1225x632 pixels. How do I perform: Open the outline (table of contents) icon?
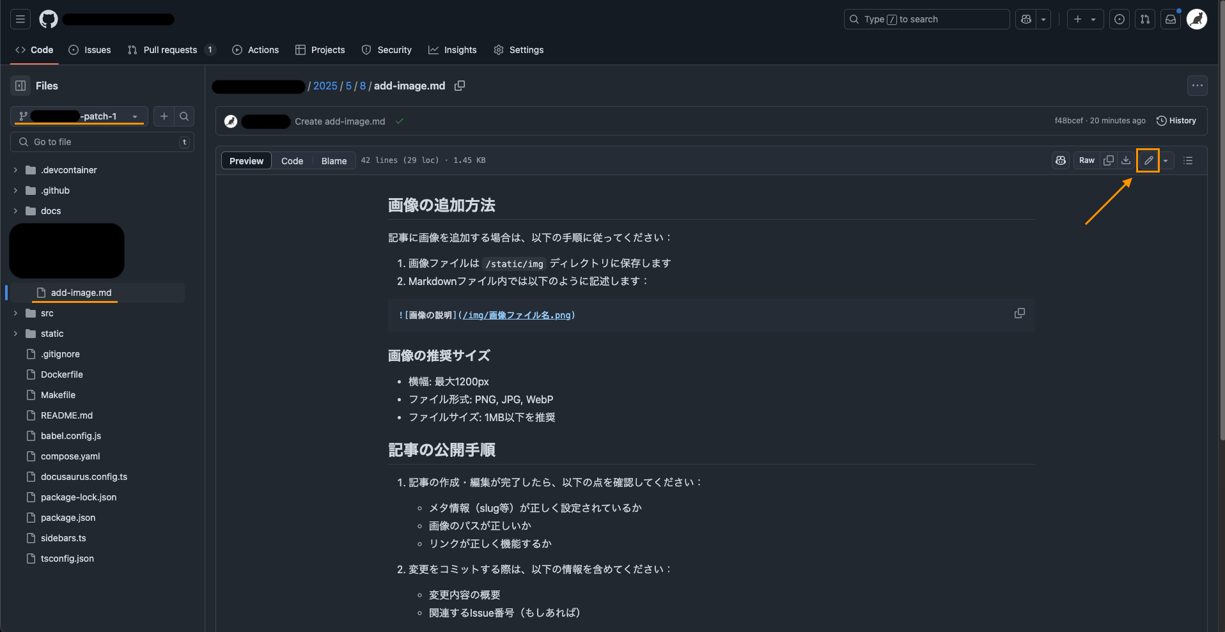tap(1188, 160)
